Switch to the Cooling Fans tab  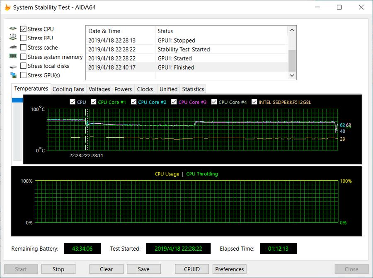click(68, 89)
